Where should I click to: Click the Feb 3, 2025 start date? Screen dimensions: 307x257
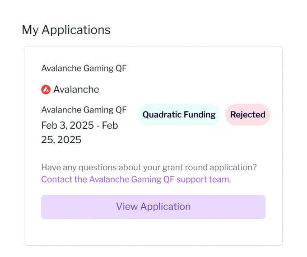click(68, 126)
